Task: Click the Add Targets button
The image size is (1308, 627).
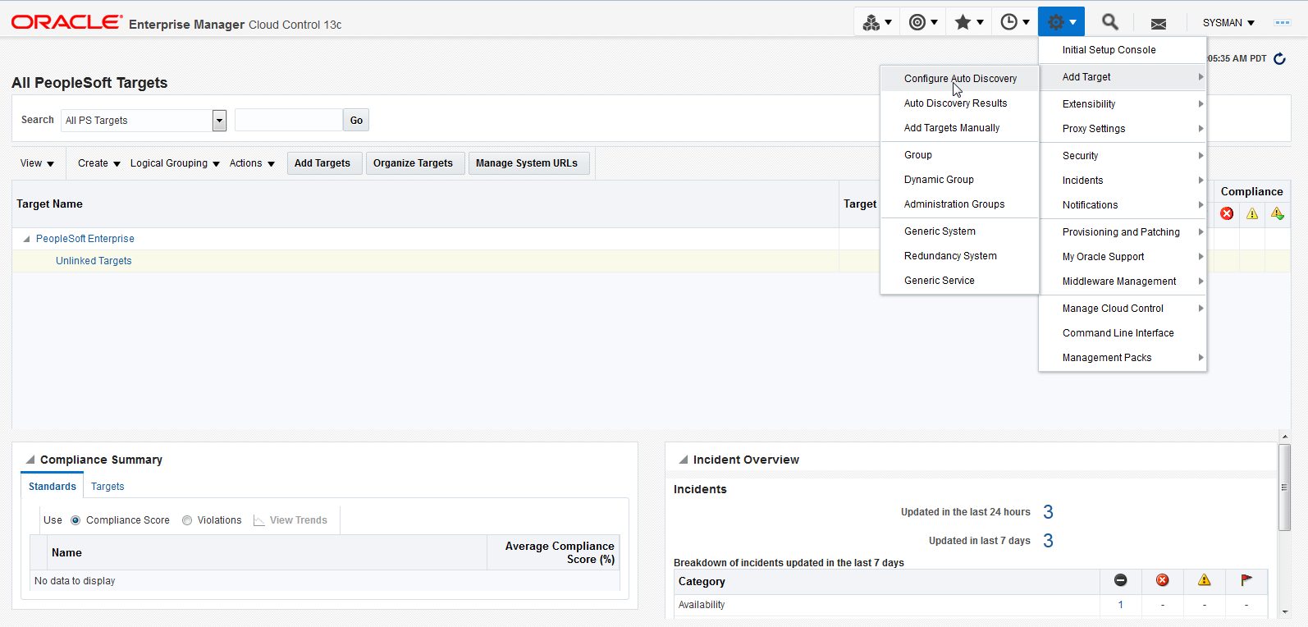Action: tap(322, 163)
